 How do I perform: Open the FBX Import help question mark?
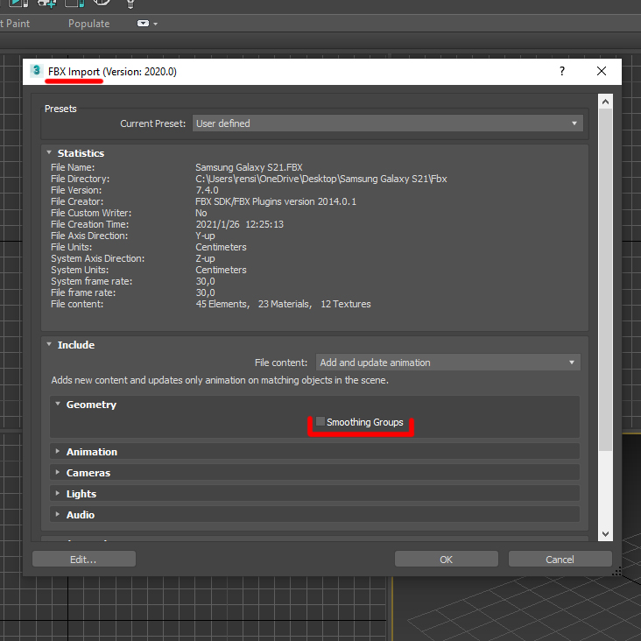pyautogui.click(x=562, y=71)
